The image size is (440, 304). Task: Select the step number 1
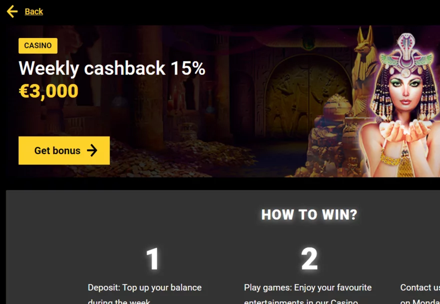[153, 259]
